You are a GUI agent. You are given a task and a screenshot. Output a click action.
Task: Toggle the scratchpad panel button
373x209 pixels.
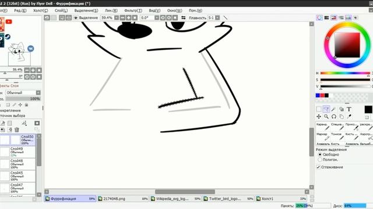[x=356, y=18]
